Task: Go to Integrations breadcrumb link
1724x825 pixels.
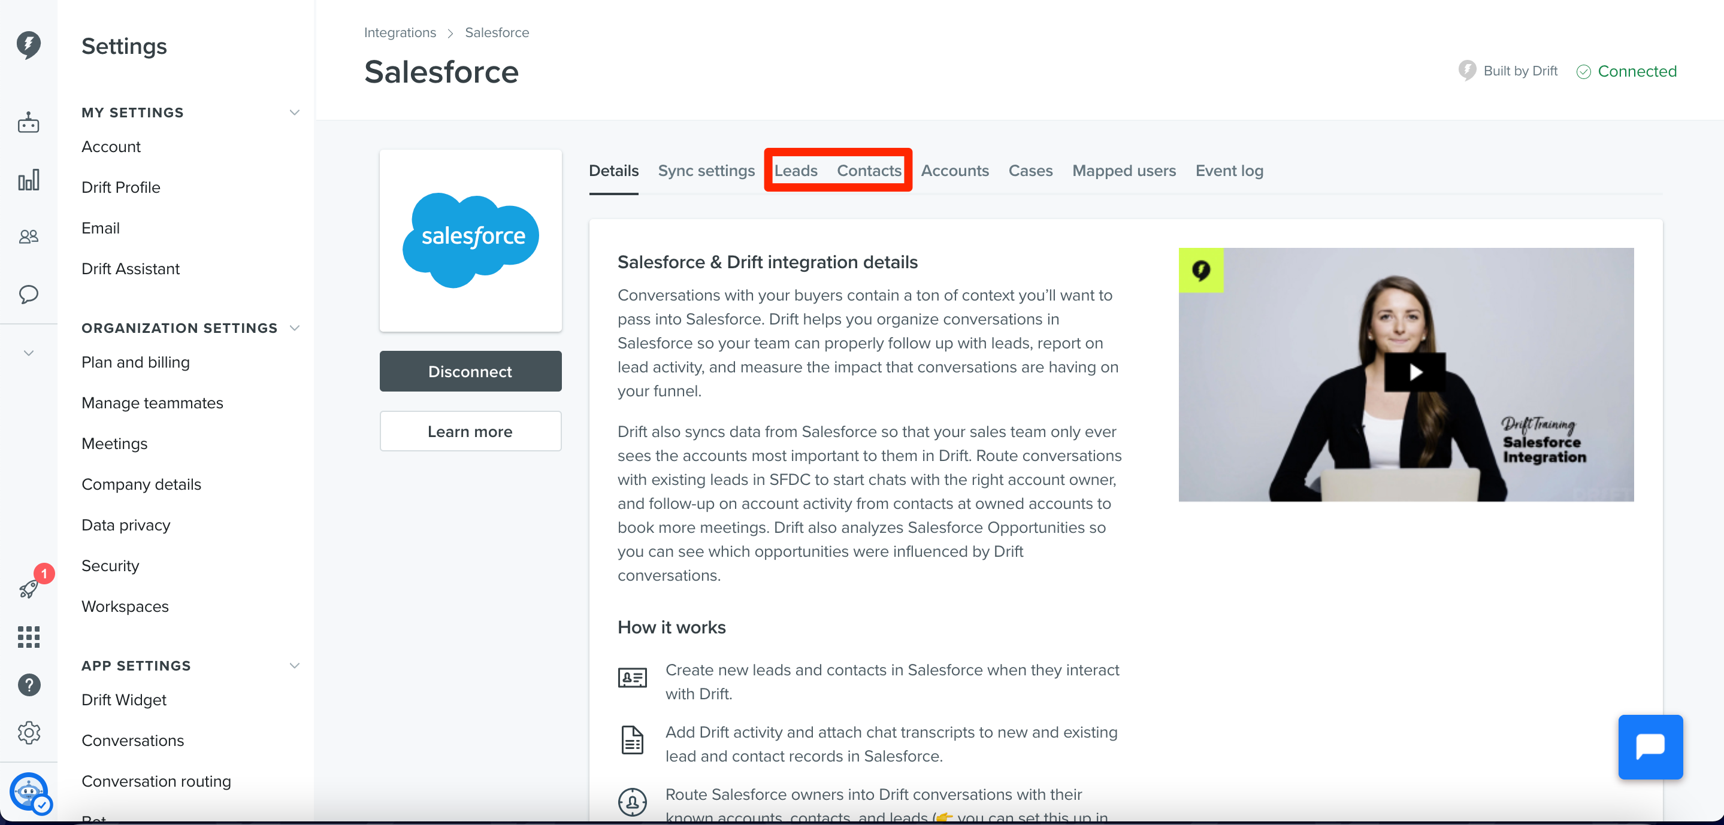Action: (400, 32)
